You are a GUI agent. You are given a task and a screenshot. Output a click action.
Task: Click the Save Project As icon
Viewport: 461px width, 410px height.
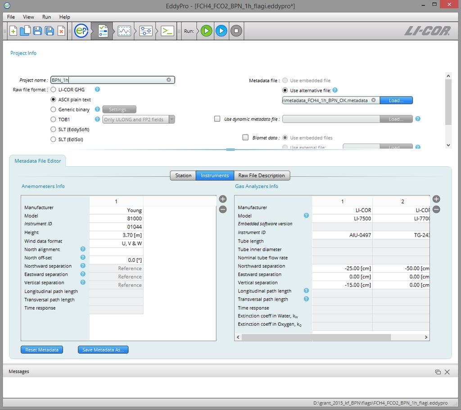tap(50, 31)
